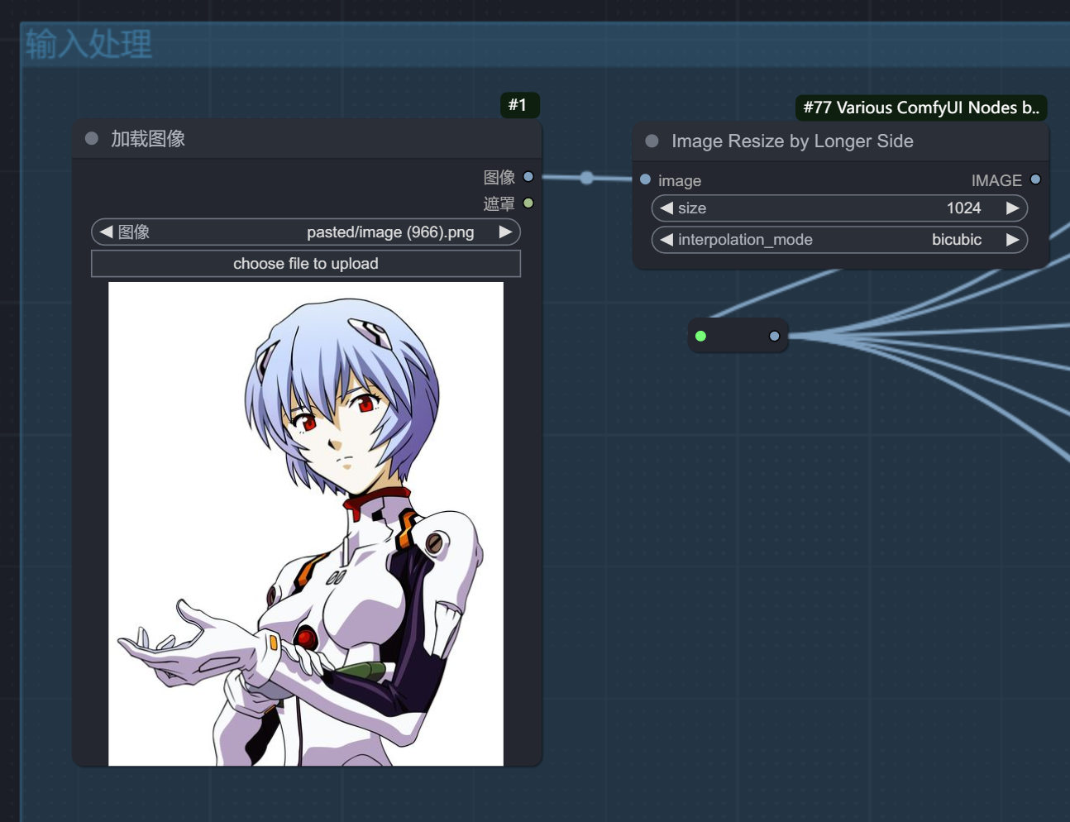The image size is (1070, 822).
Task: Select next image with the right arrow
Action: coord(505,232)
